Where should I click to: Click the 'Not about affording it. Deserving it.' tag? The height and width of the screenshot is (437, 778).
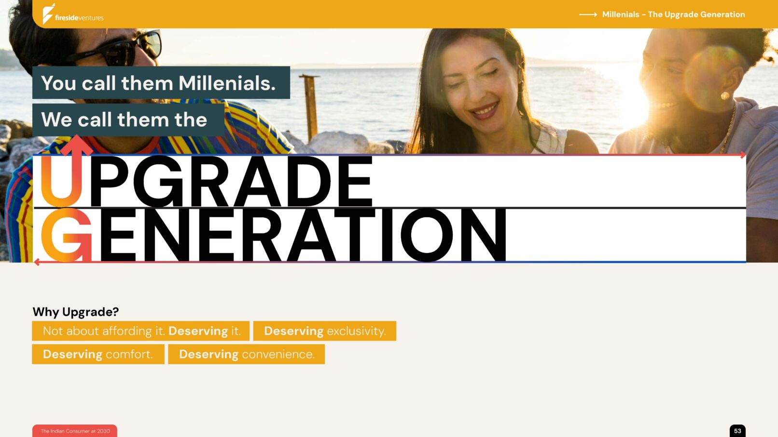141,331
